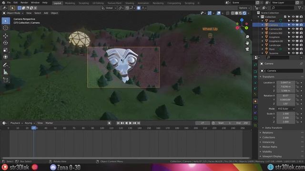Viewport: 305px width, 171px height.
Task: Switch to solid viewport shading
Action: click(x=236, y=13)
